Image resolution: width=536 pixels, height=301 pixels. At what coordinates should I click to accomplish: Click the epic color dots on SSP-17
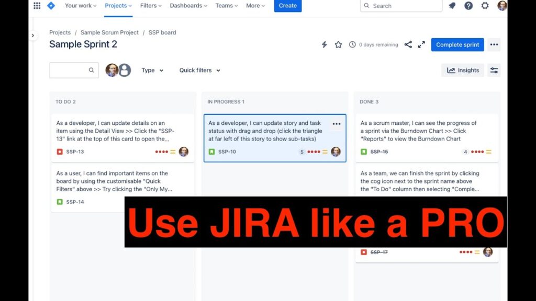[466, 252]
